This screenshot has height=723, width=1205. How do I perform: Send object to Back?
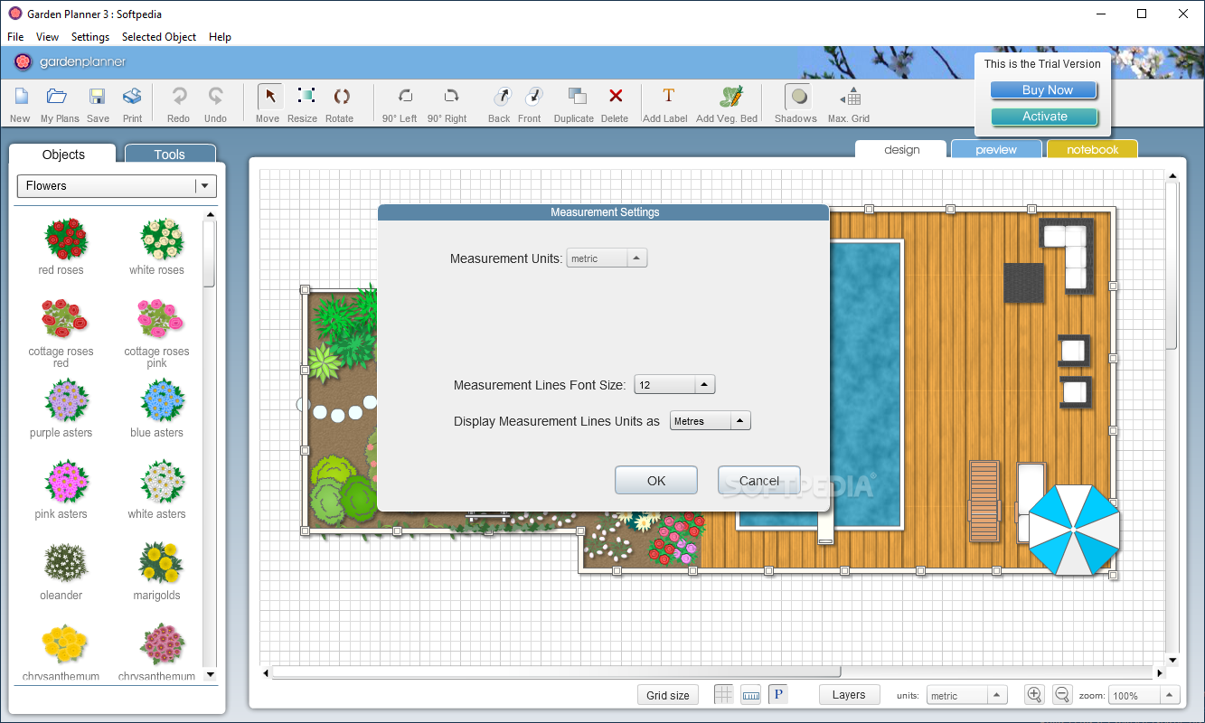tap(502, 96)
